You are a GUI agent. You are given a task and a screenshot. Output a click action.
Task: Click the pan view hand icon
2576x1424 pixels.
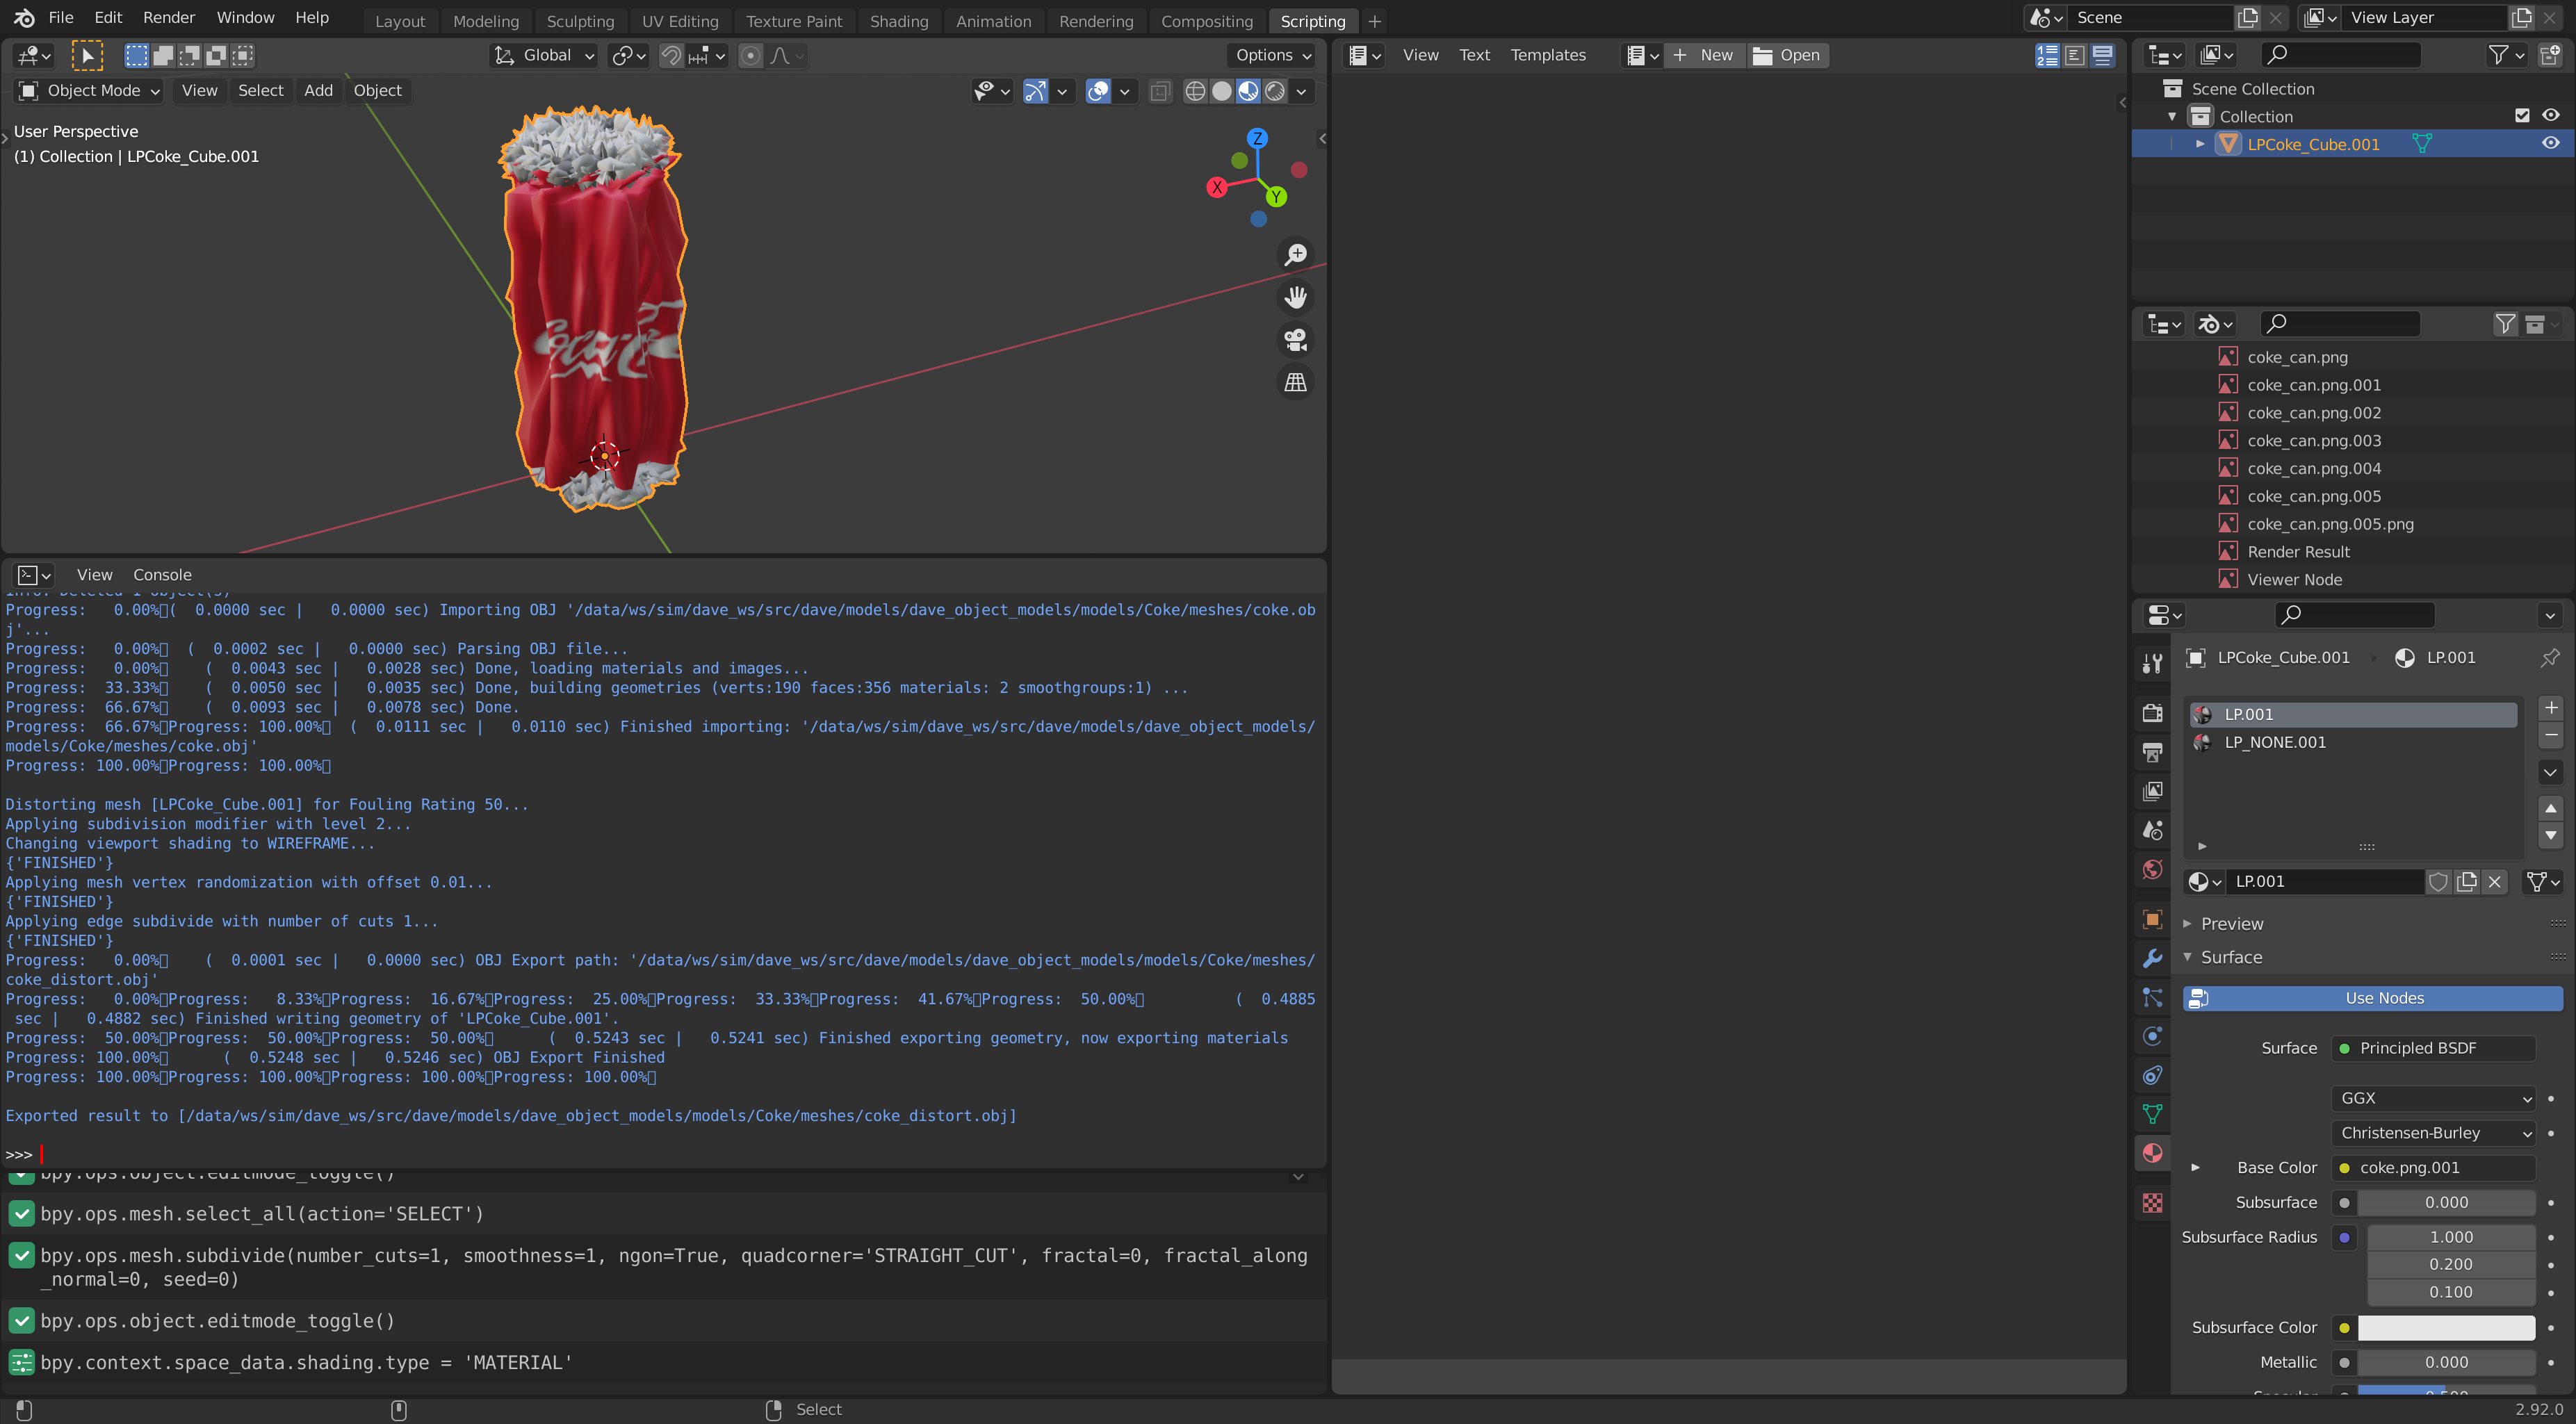click(x=1296, y=297)
